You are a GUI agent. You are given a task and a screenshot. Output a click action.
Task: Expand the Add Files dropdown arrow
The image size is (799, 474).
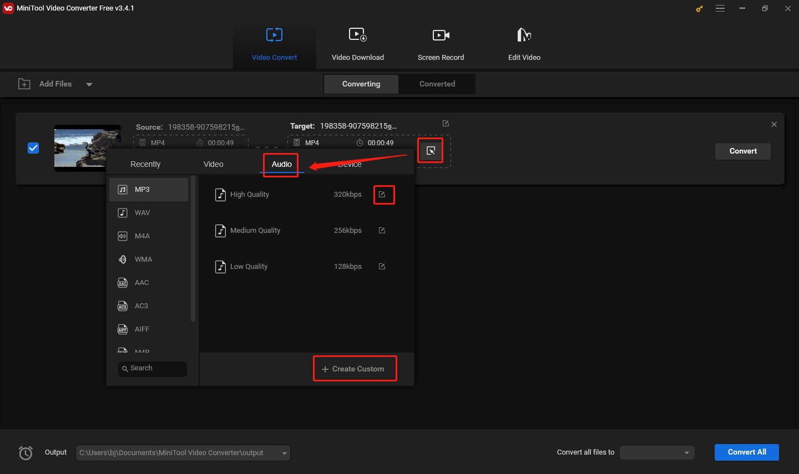pos(89,84)
